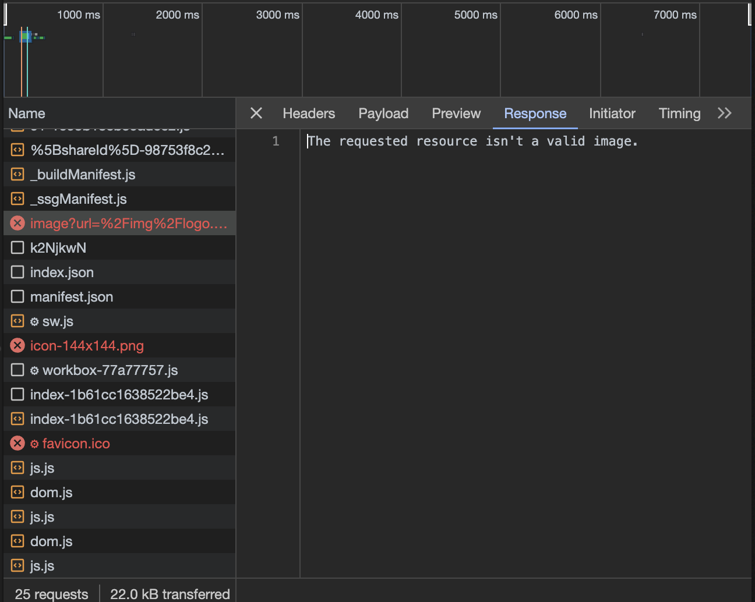Click the gear icon beside favicon.ico
The height and width of the screenshot is (602, 755).
click(34, 443)
